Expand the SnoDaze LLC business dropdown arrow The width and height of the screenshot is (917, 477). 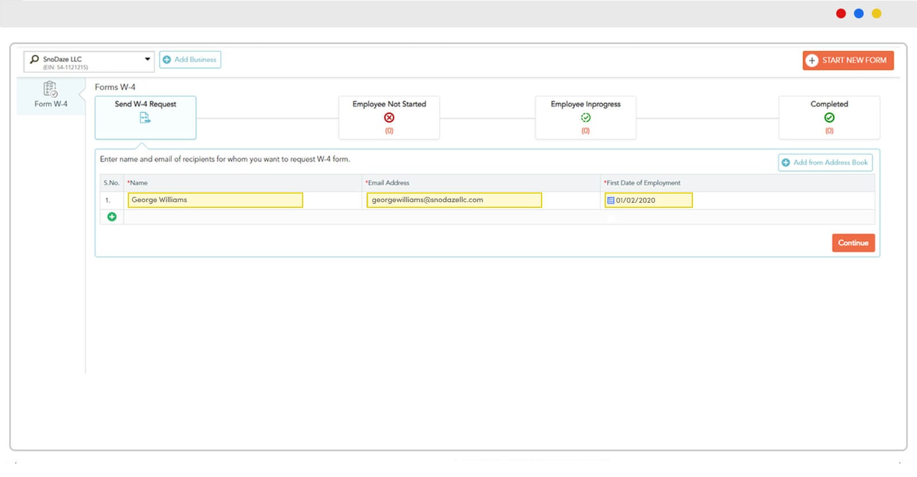point(147,59)
